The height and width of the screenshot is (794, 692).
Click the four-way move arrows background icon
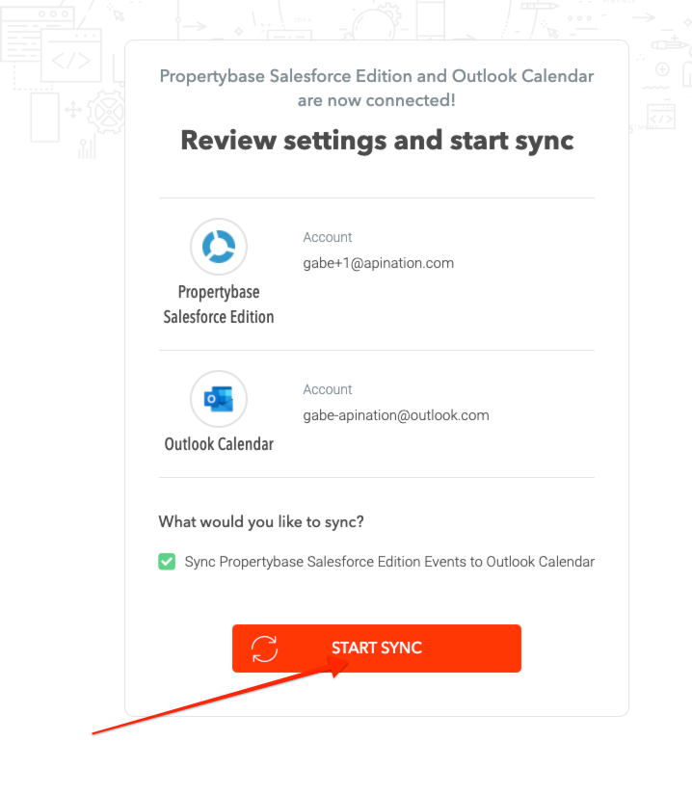(72, 109)
